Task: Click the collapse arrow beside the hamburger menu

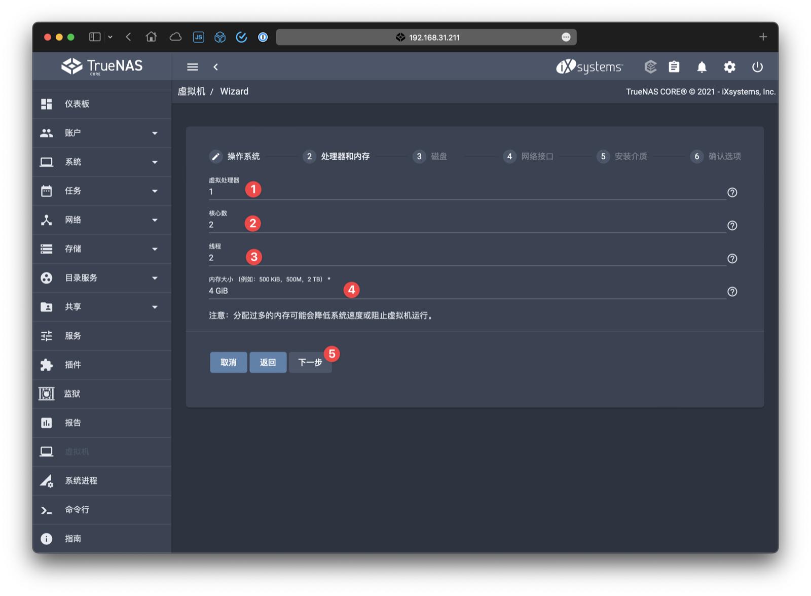Action: pos(215,66)
